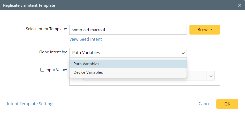The height and width of the screenshot is (115, 245).
Task: Click the snmp-oid-macro-4 text in the template field
Action: point(88,30)
